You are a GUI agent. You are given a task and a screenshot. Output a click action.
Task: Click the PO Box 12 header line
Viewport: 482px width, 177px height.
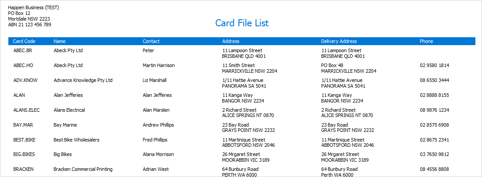click(19, 13)
